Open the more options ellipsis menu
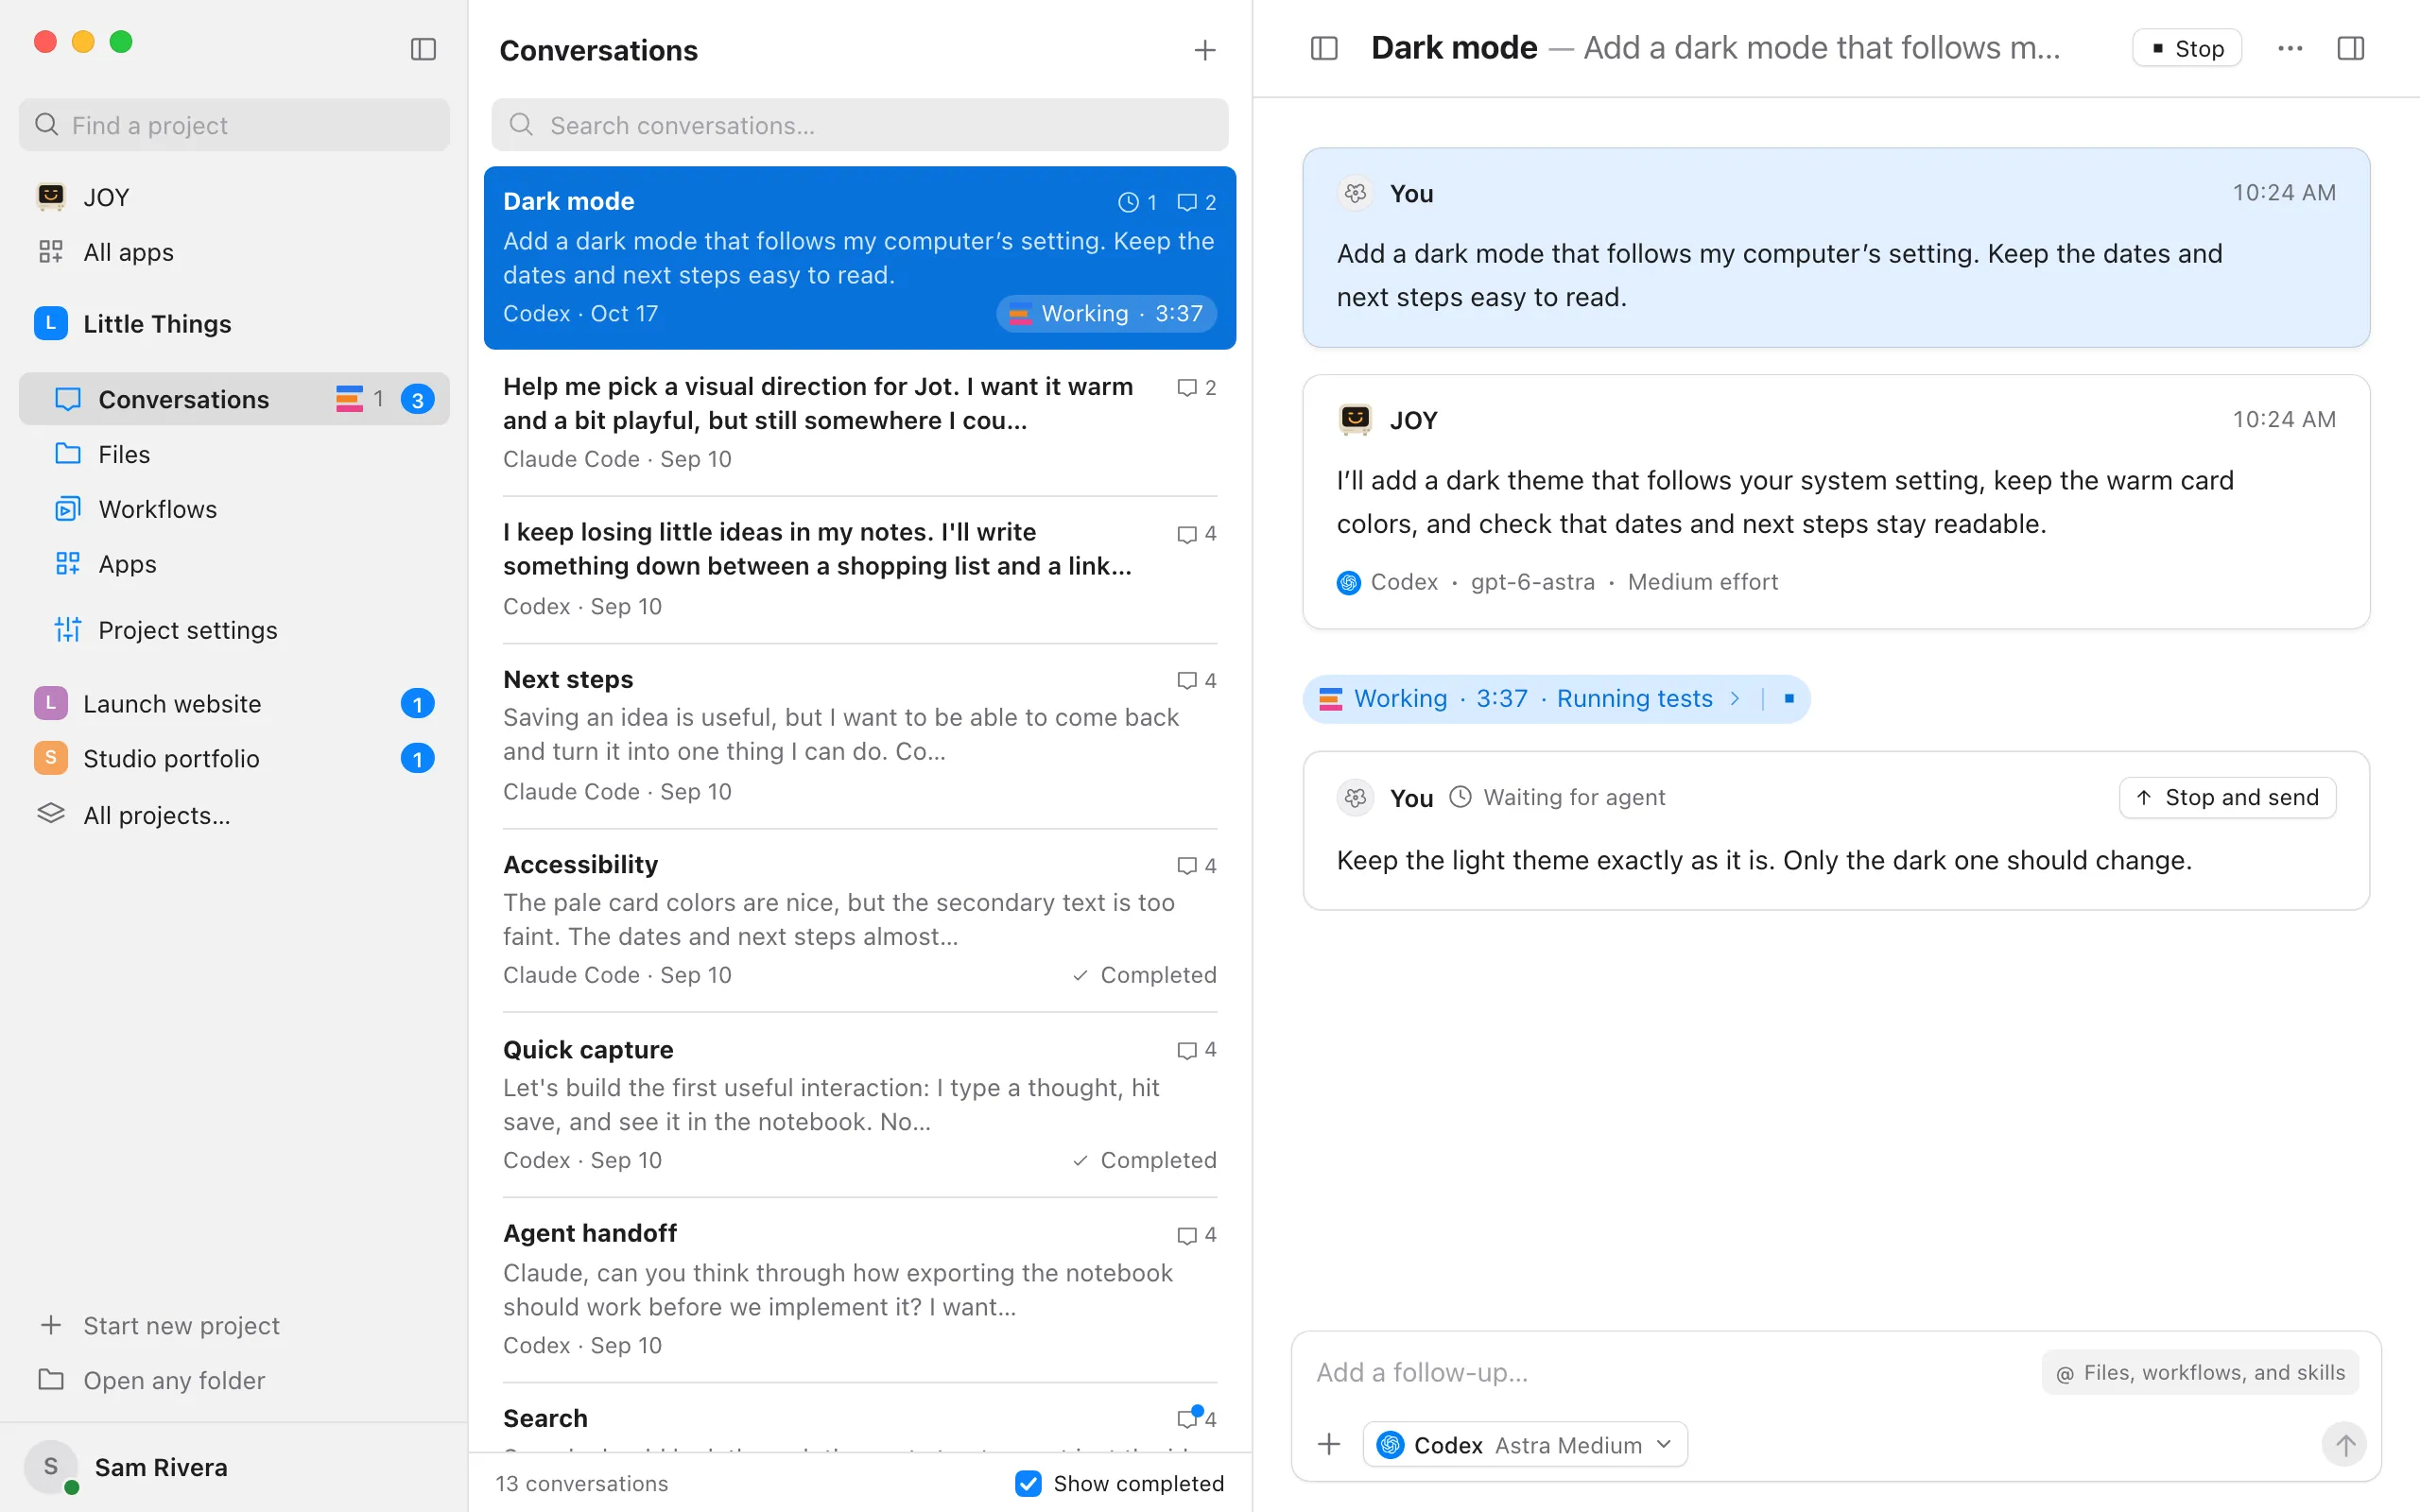 [2290, 48]
